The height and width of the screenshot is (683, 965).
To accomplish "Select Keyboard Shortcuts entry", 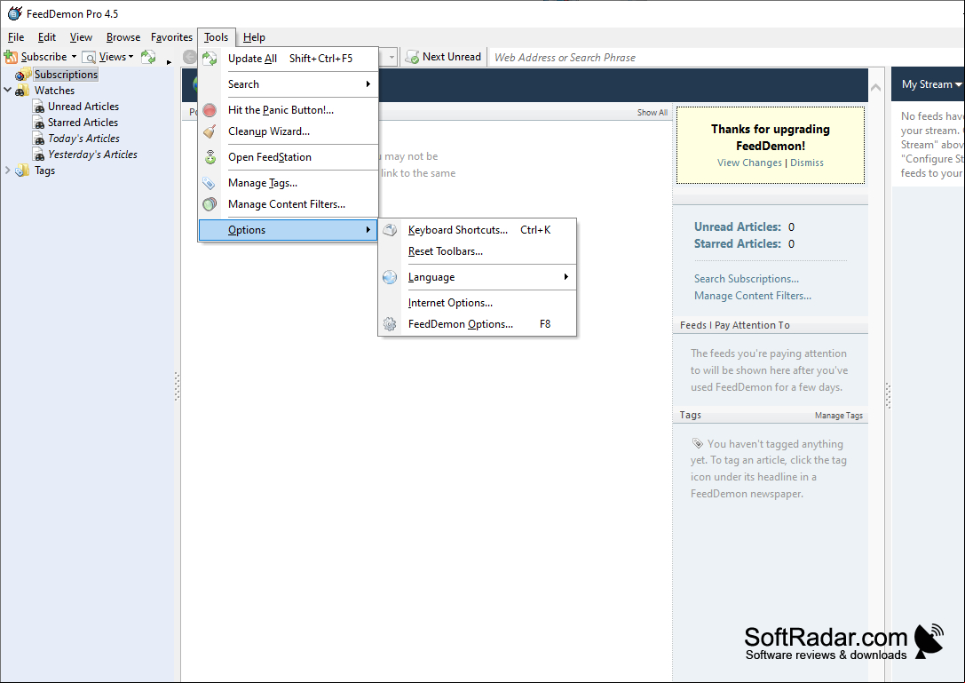I will pyautogui.click(x=477, y=230).
